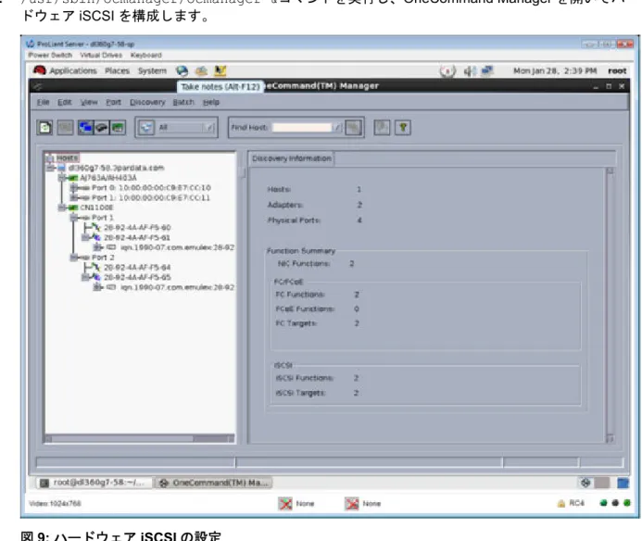Click the grayed icon left of Help icon
Image resolution: width=642 pixels, height=541 pixels.
(x=382, y=128)
